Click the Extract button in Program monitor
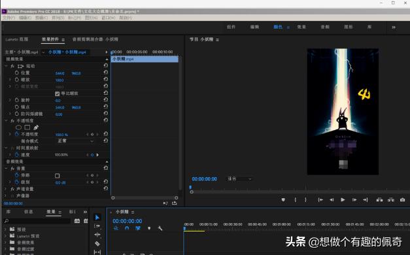 [391, 200]
